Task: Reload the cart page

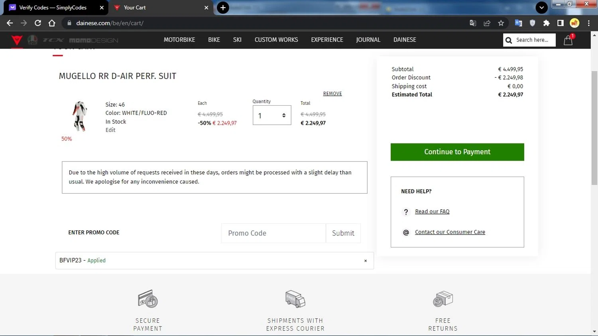Action: tap(38, 23)
